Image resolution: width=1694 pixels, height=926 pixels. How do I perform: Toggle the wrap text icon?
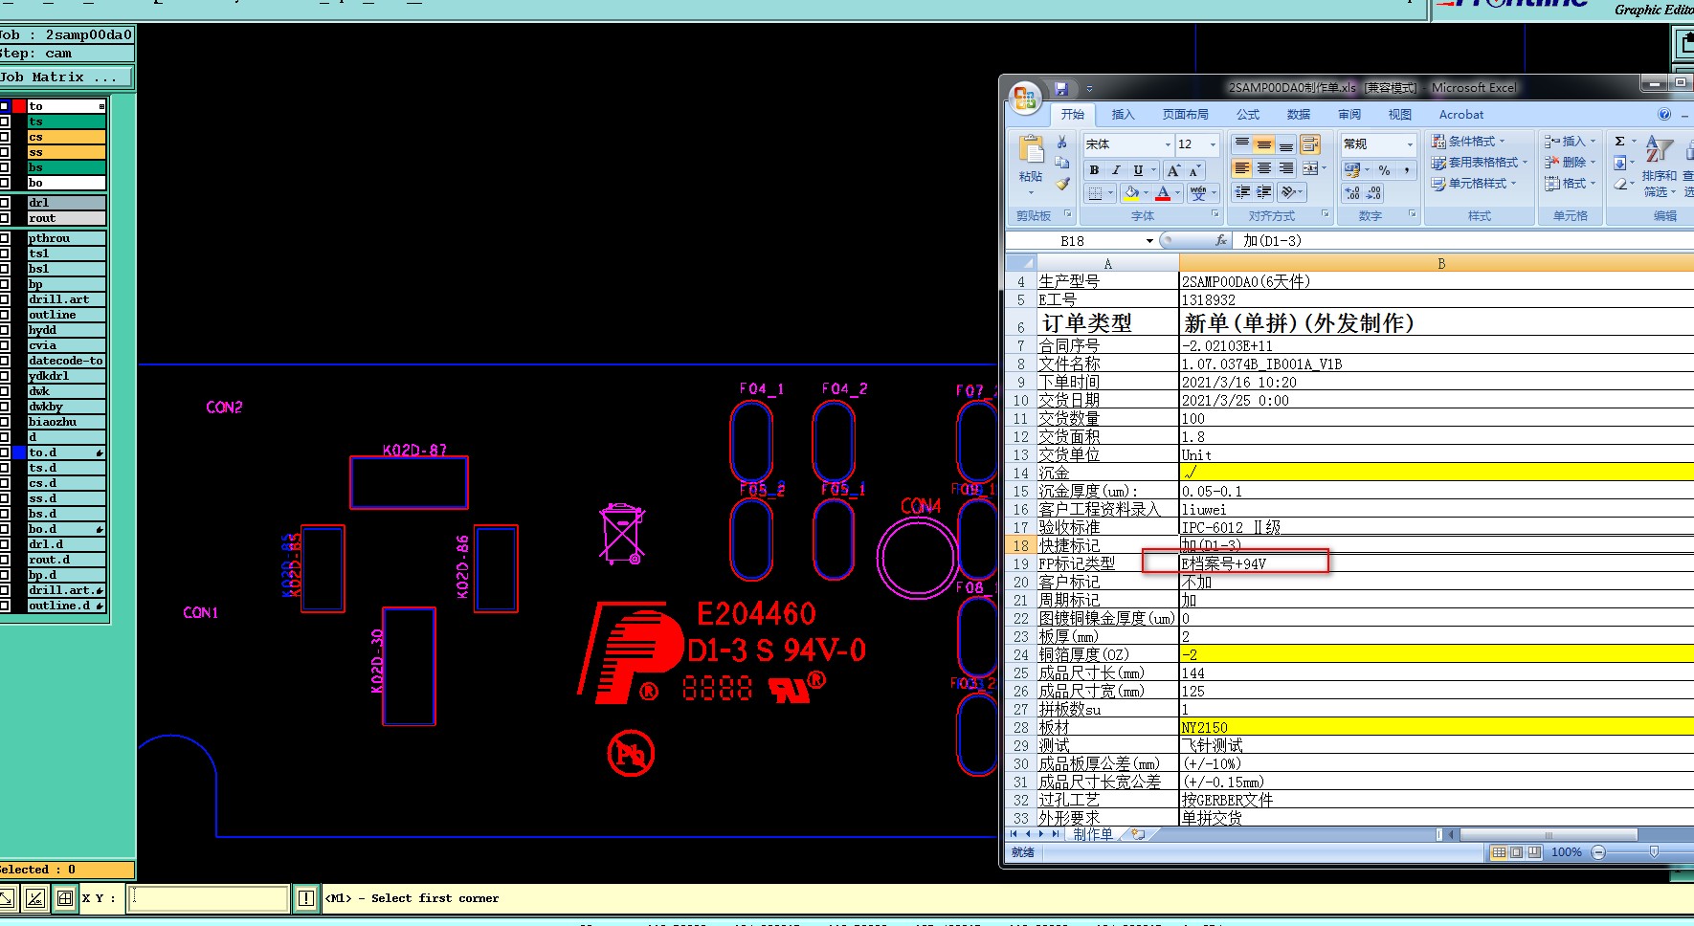coord(1310,144)
